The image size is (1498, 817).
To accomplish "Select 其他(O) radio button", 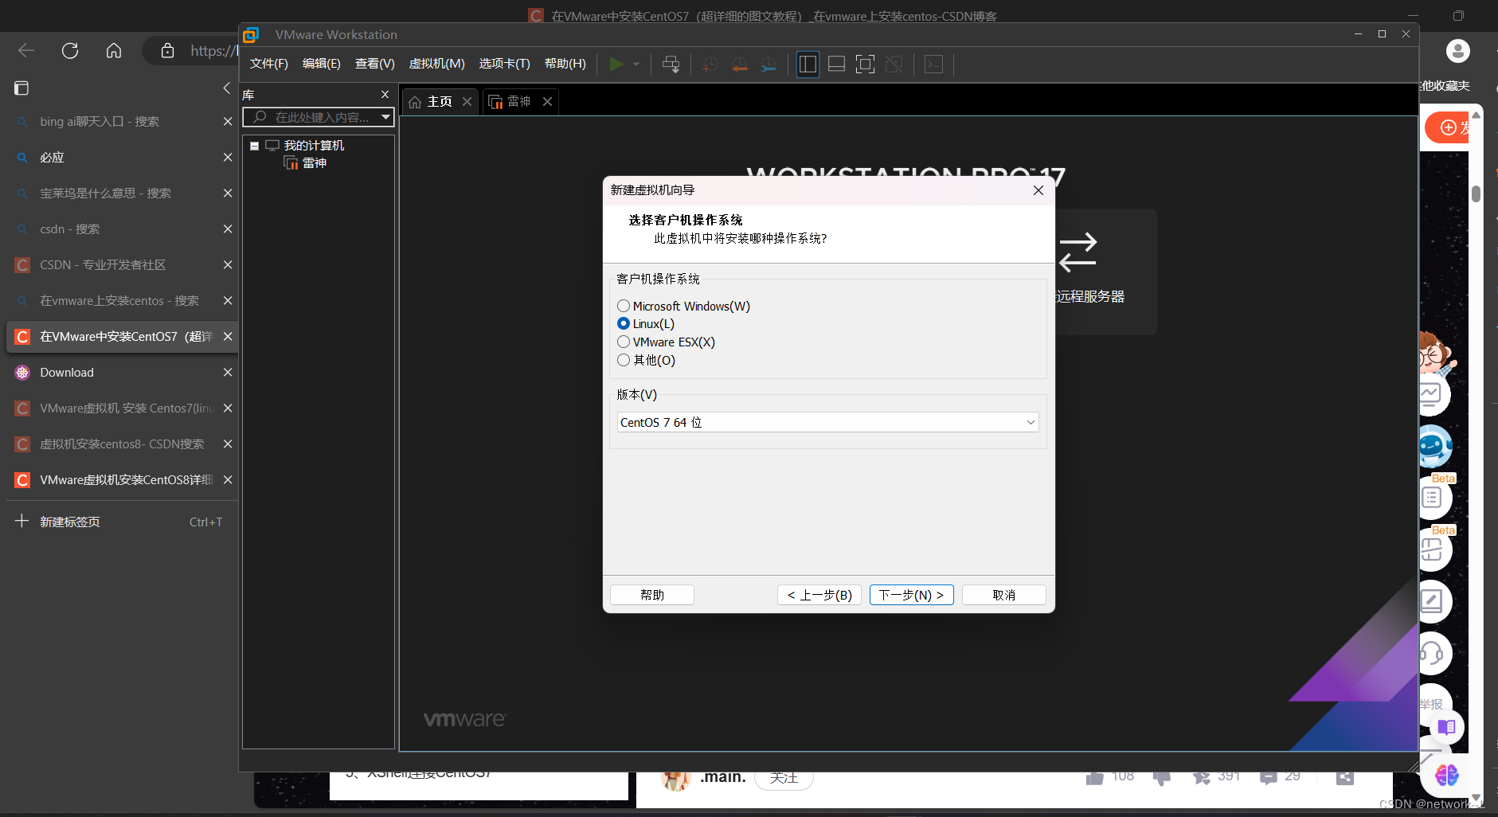I will coord(624,361).
